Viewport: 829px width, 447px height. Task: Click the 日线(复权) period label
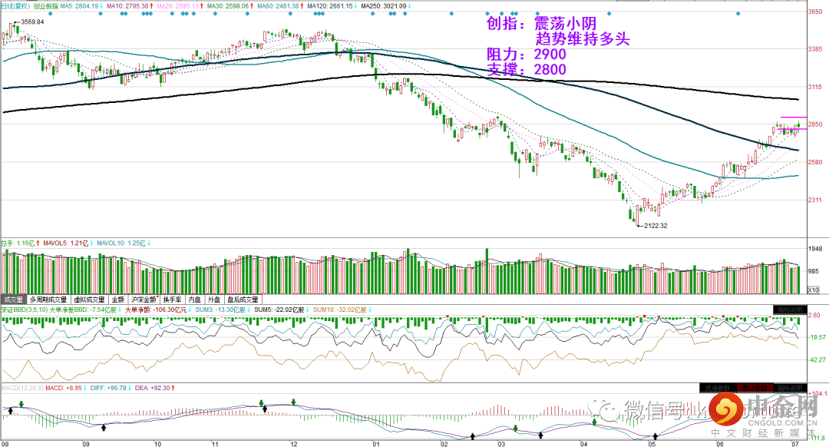[15, 6]
